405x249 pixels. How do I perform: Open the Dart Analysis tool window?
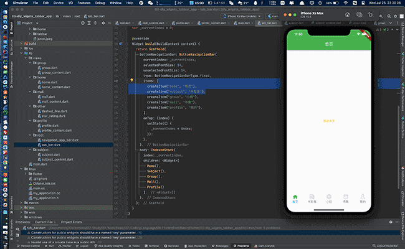264,246
